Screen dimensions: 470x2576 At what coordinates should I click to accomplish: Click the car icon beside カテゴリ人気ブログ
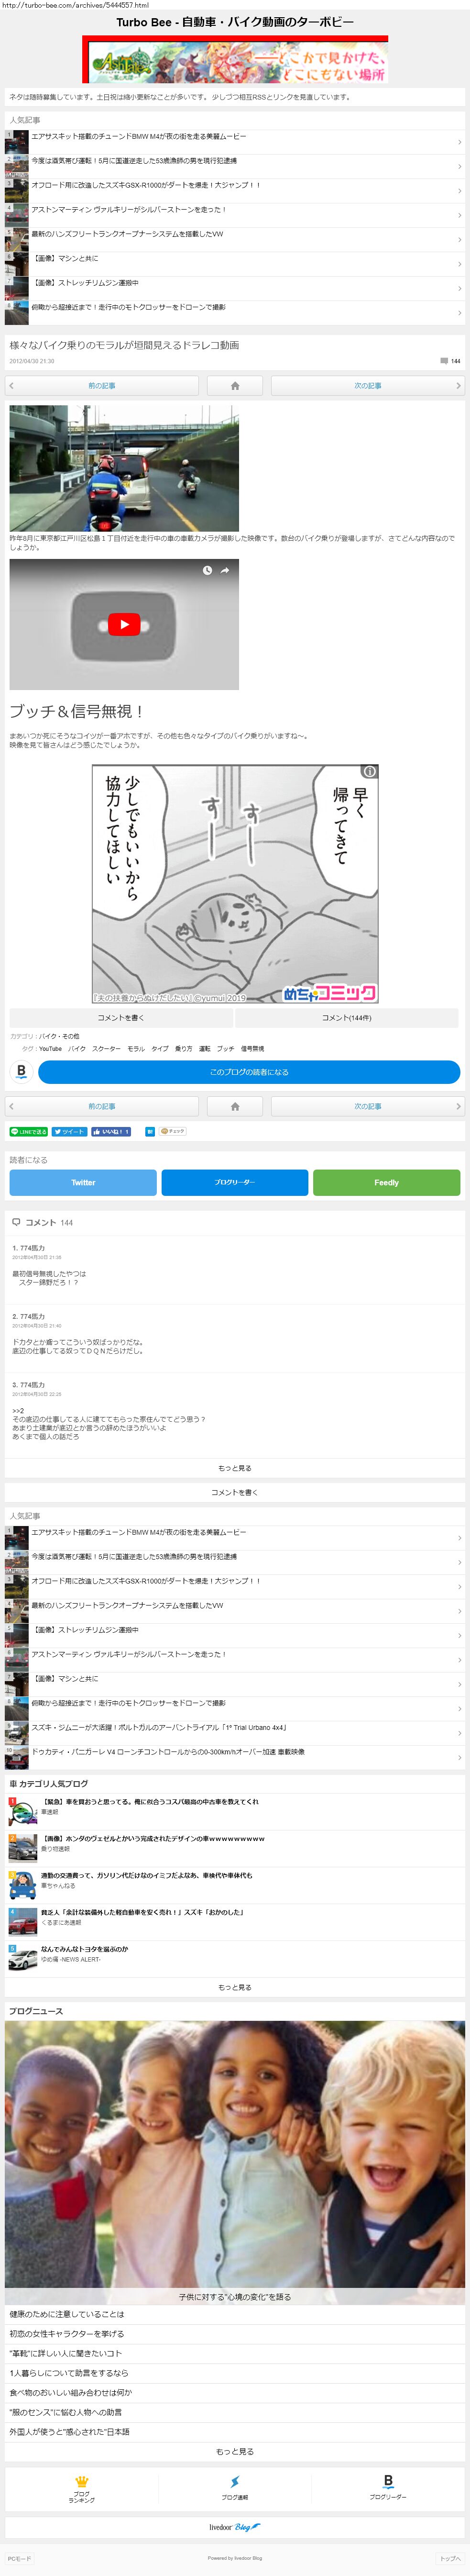(13, 1783)
